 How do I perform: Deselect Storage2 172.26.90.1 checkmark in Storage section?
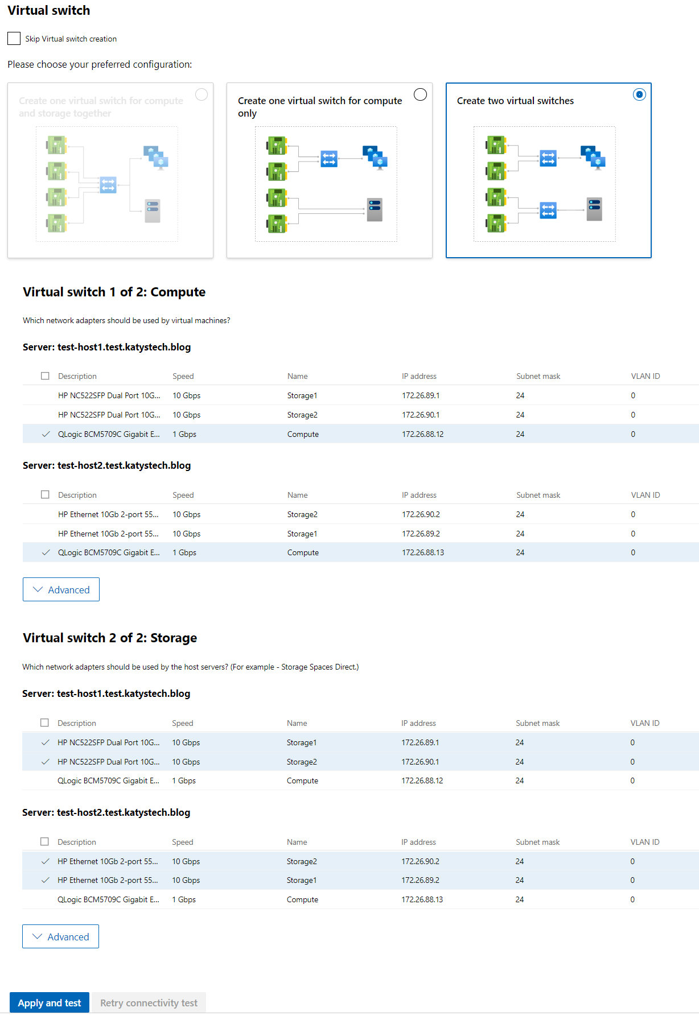(x=46, y=762)
